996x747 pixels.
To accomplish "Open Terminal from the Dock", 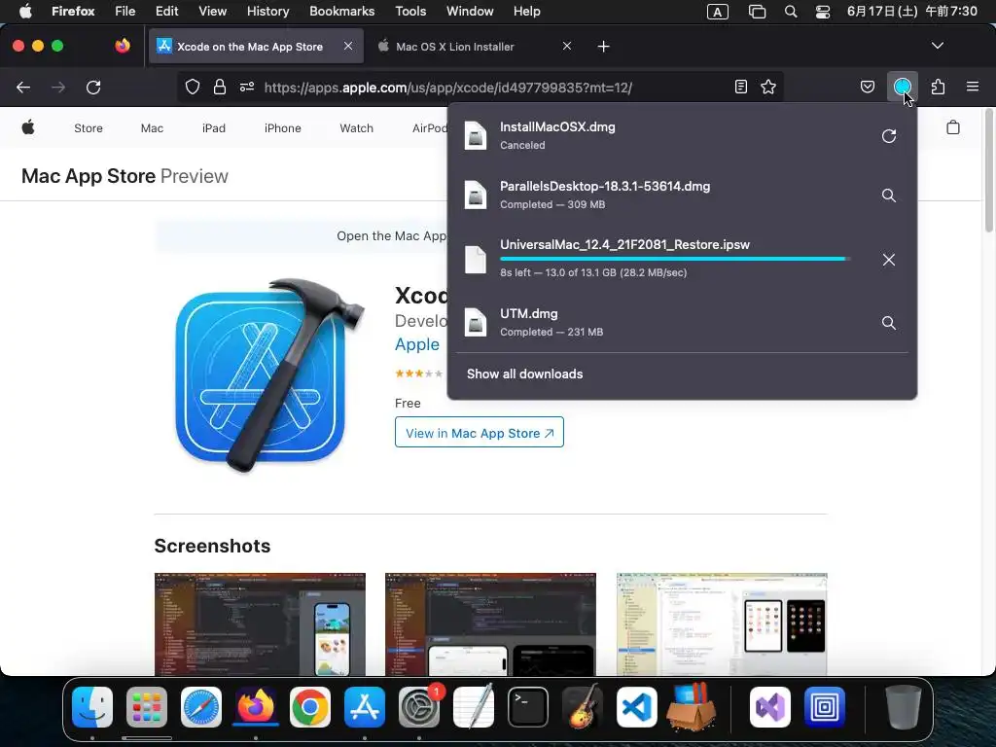I will point(528,707).
